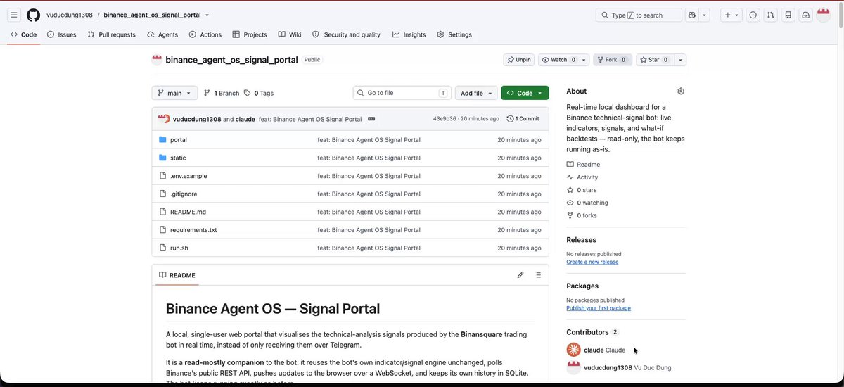Open the repositories icon in top header
The image size is (844, 387).
click(x=788, y=15)
